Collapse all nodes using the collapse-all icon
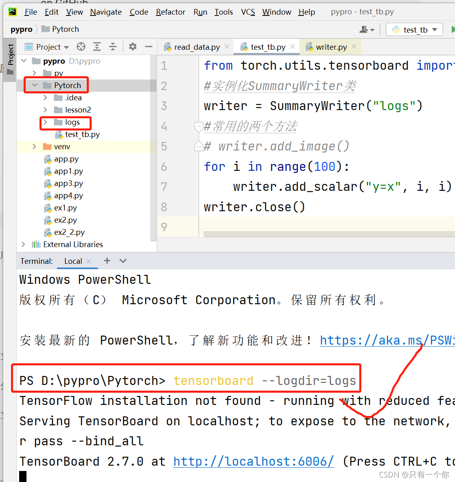This screenshot has height=482, width=455. click(x=113, y=47)
